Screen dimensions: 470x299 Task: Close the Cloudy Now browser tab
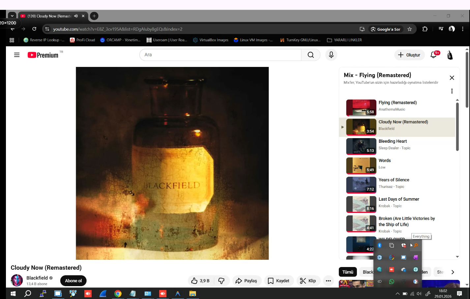point(83,16)
